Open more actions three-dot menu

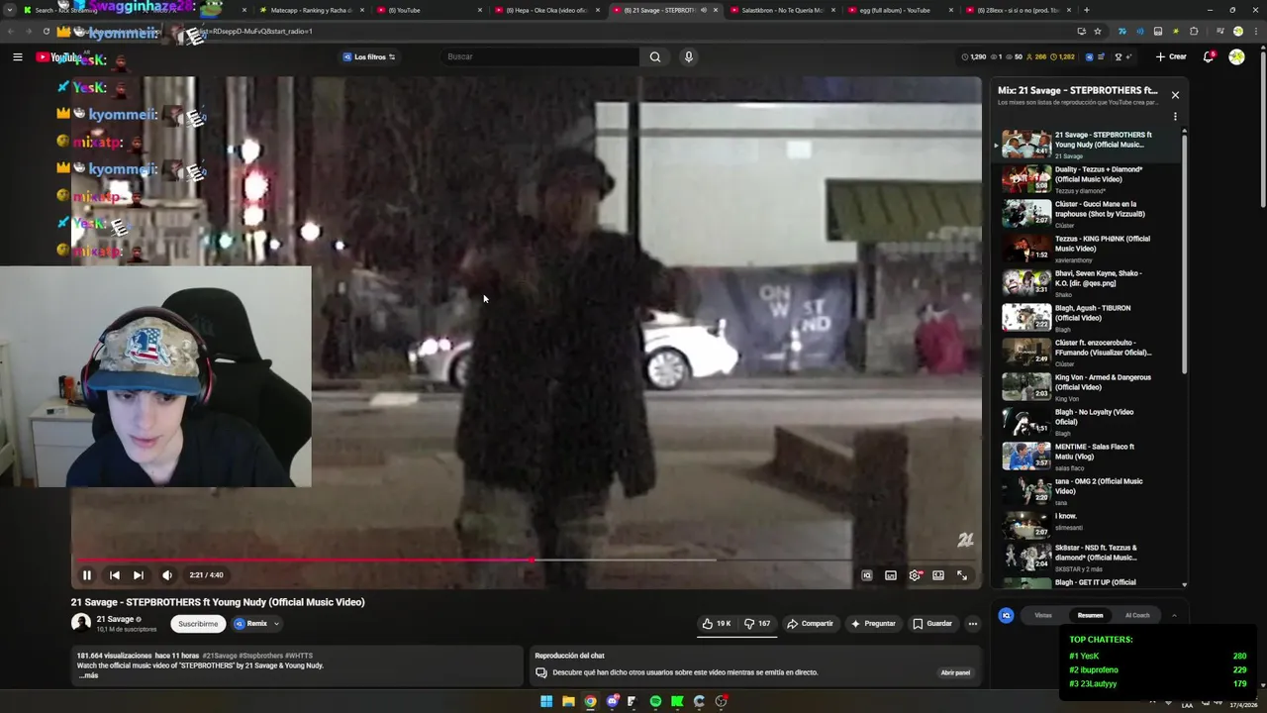[x=973, y=624]
